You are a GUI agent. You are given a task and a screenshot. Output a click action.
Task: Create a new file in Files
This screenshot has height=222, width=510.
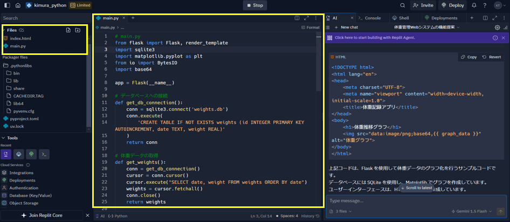[68, 30]
